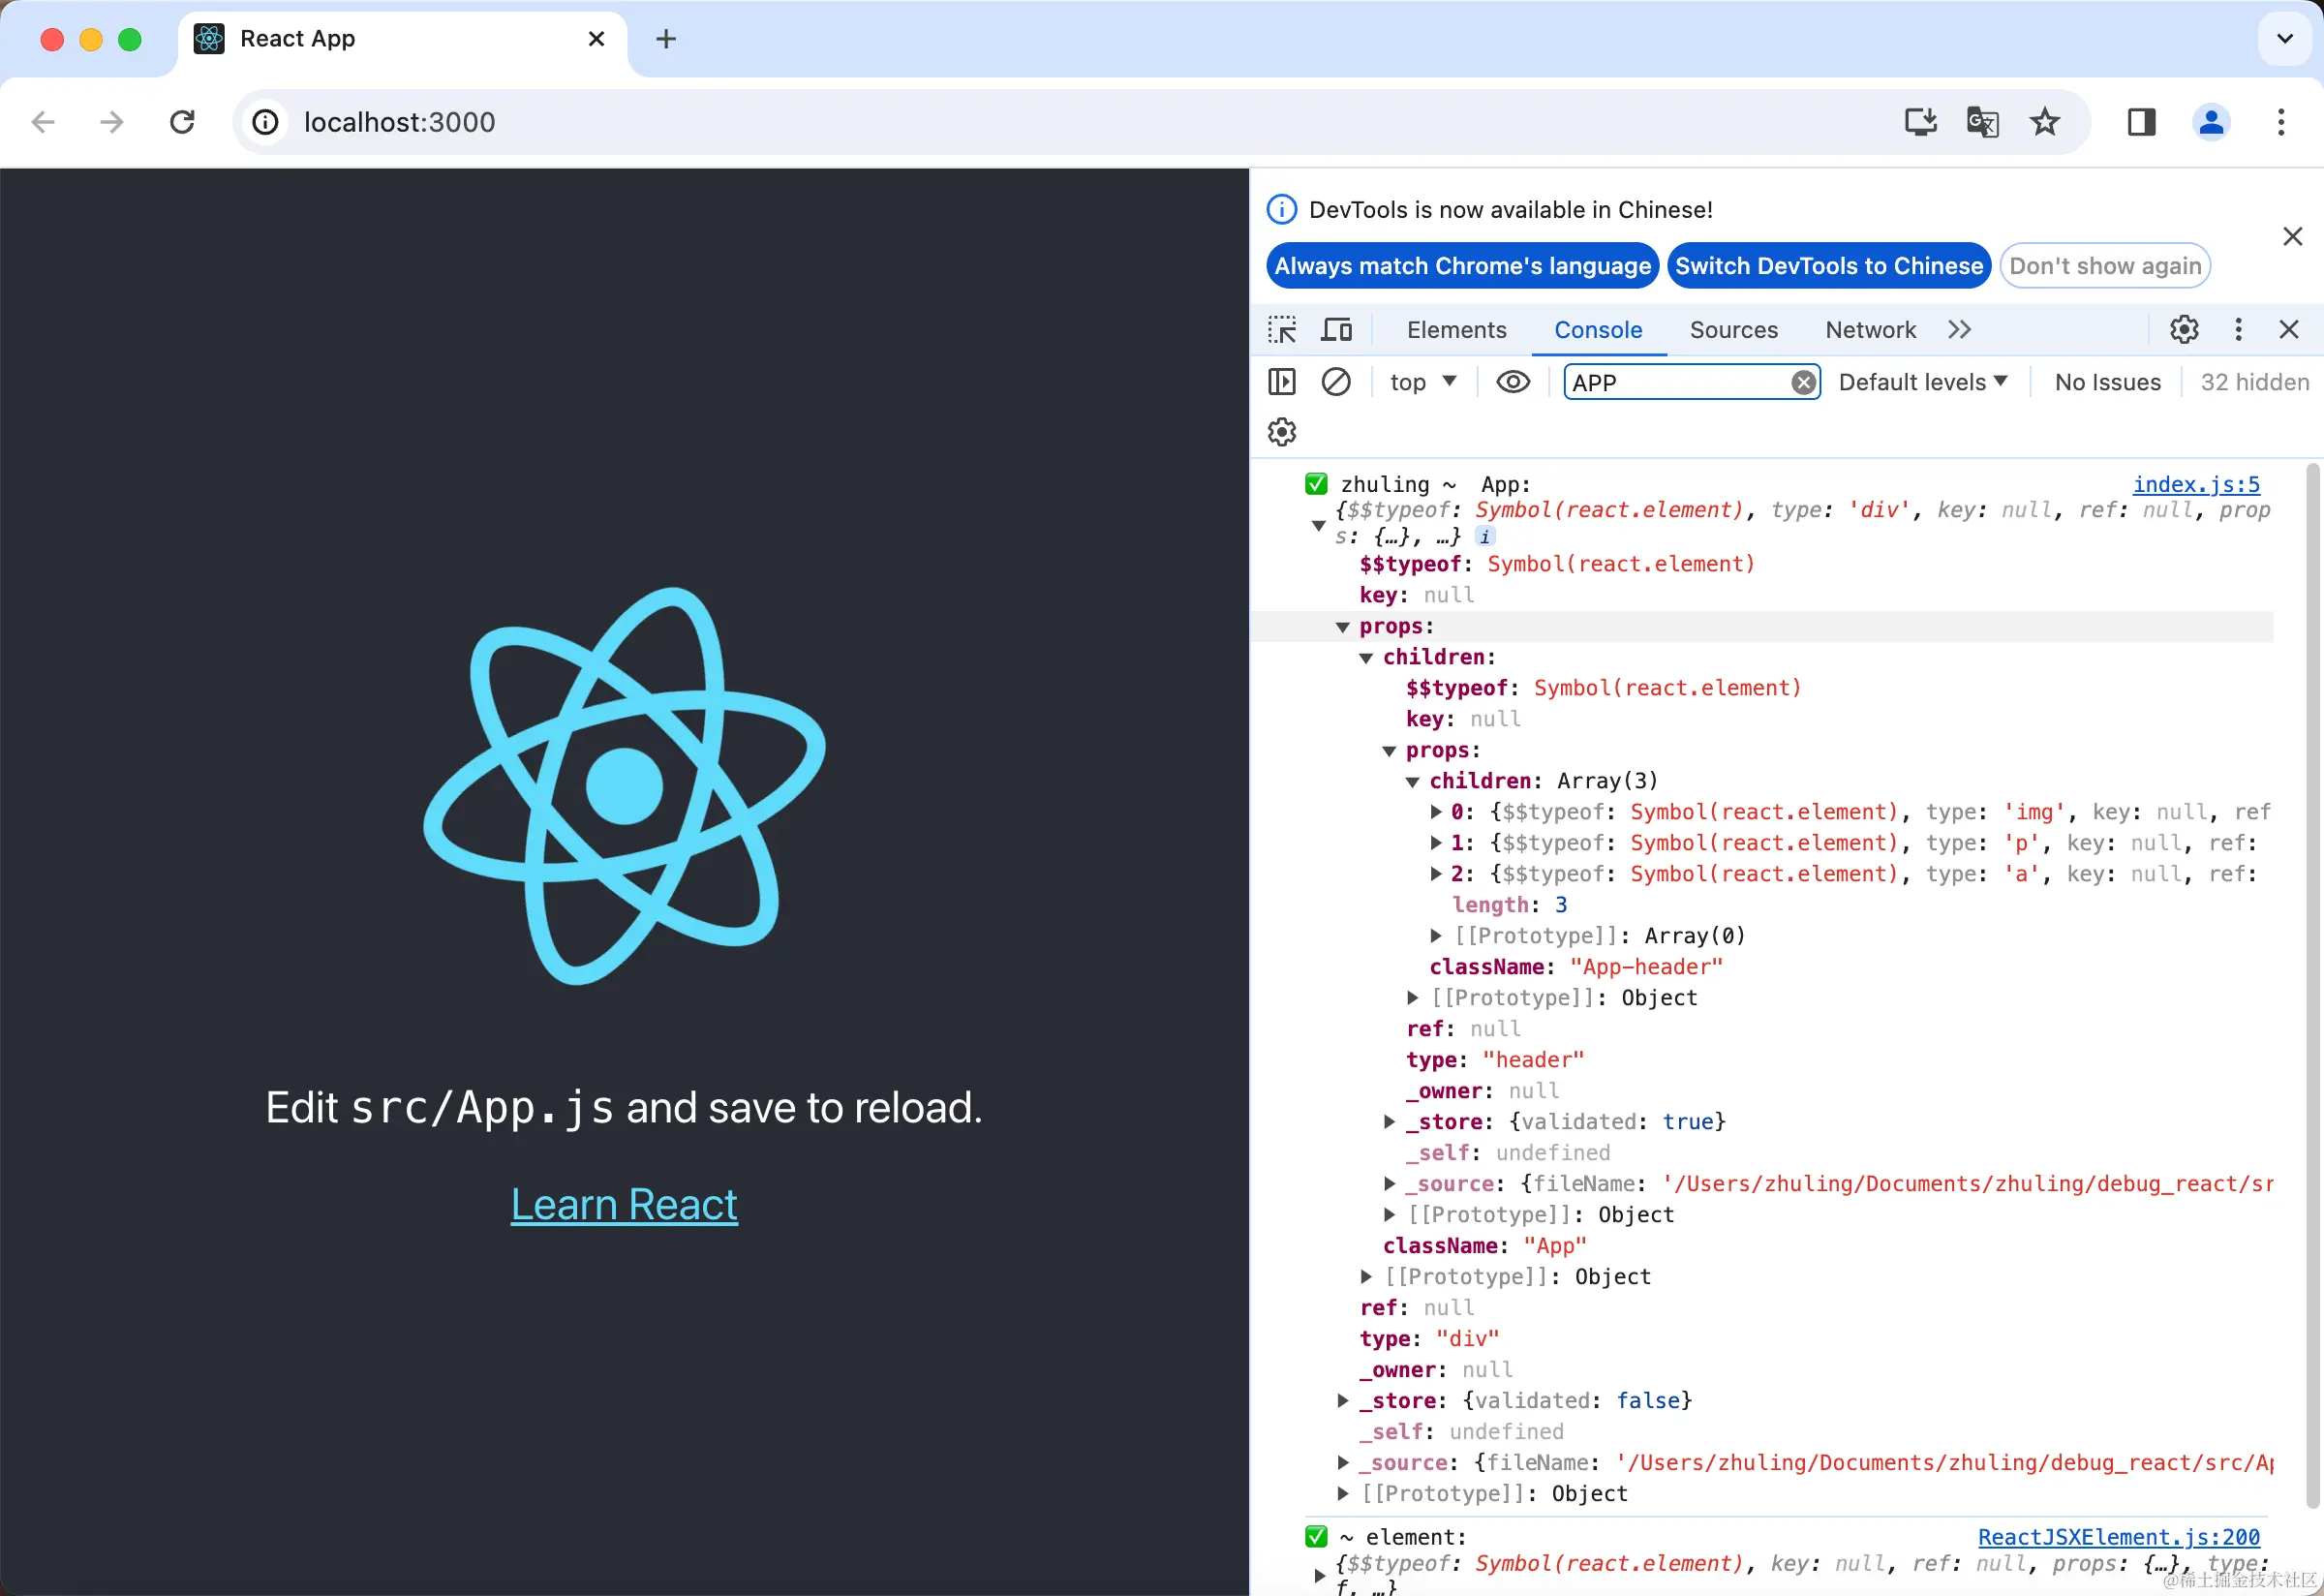
Task: Expand the _store validated true entry
Action: (x=1389, y=1122)
